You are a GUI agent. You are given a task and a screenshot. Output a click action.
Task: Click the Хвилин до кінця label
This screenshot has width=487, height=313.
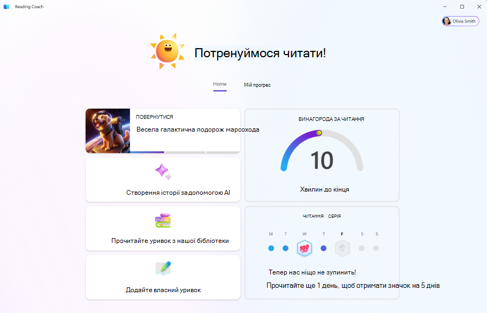click(x=324, y=189)
